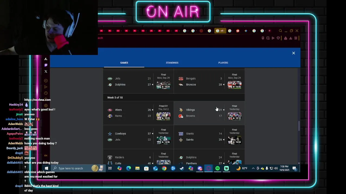Open the player circle icon in the browser sidebar

coord(46,81)
